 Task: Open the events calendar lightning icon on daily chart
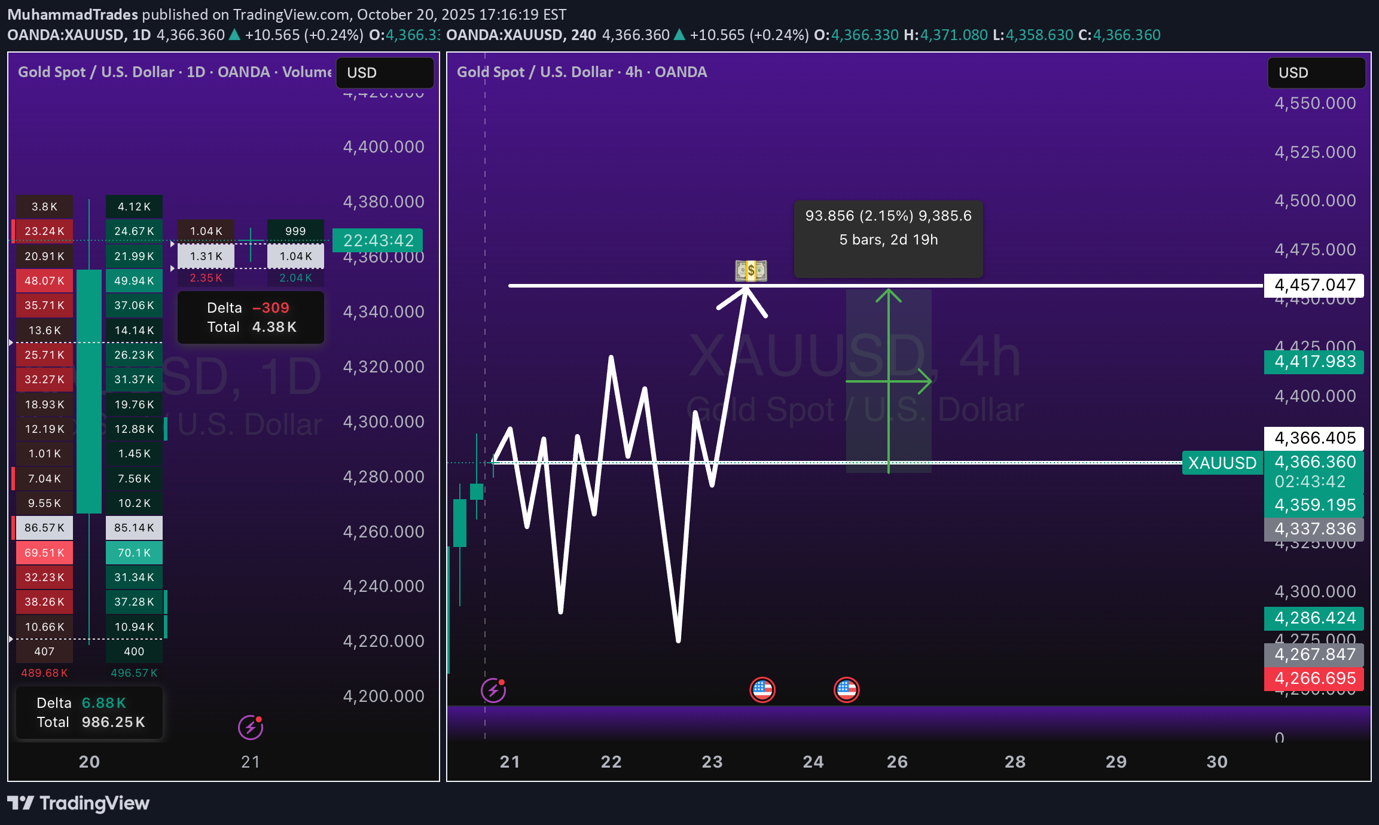coord(251,727)
